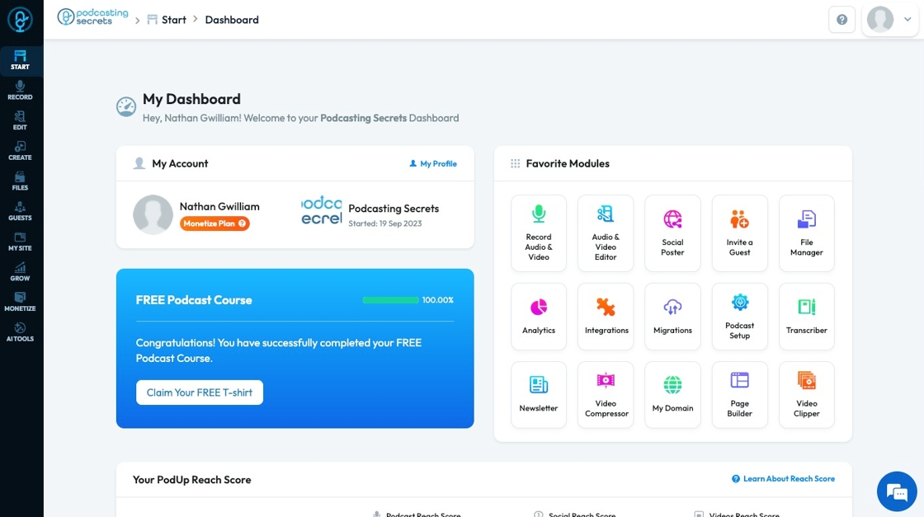Open the Transcriber module
The height and width of the screenshot is (517, 924).
(807, 317)
